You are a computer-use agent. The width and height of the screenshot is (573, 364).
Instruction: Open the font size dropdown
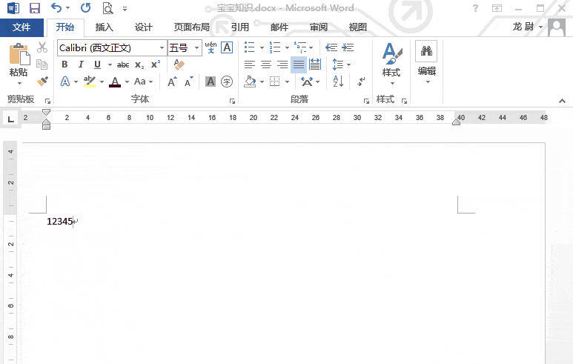(x=196, y=48)
